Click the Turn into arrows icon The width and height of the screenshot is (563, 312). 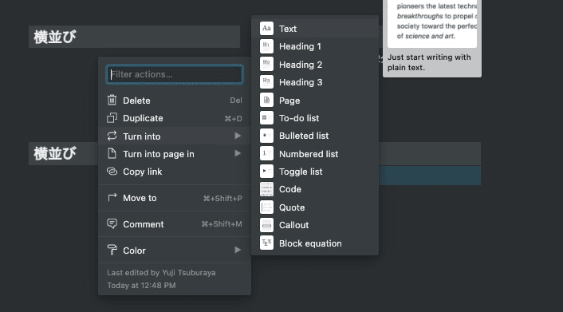pyautogui.click(x=112, y=136)
